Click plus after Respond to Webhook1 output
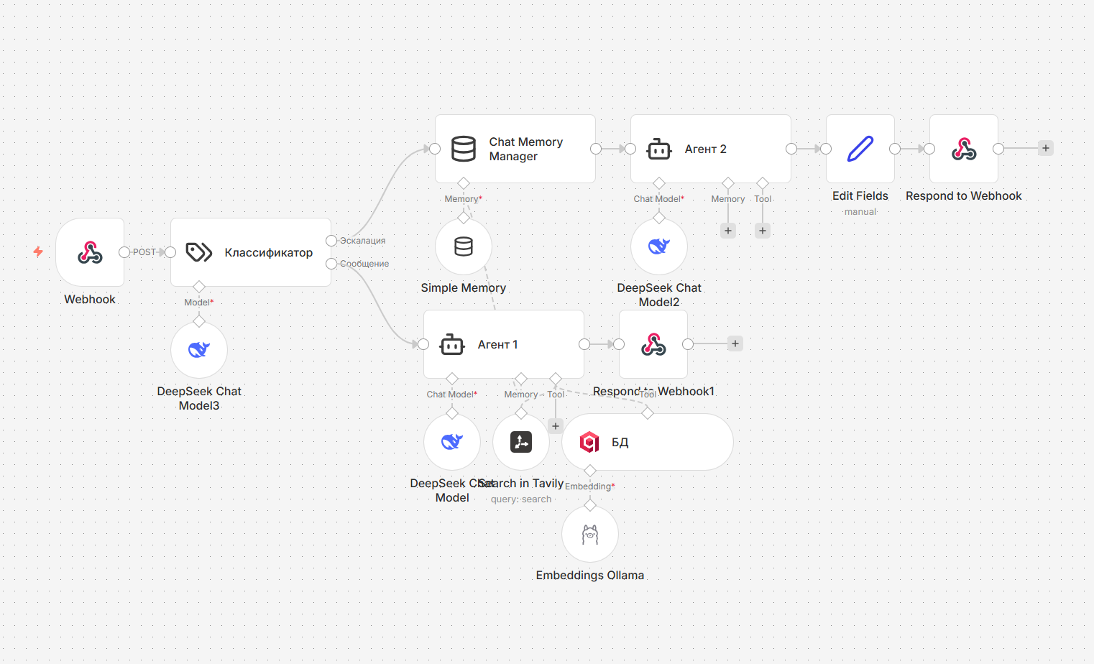This screenshot has height=664, width=1094. pos(735,343)
